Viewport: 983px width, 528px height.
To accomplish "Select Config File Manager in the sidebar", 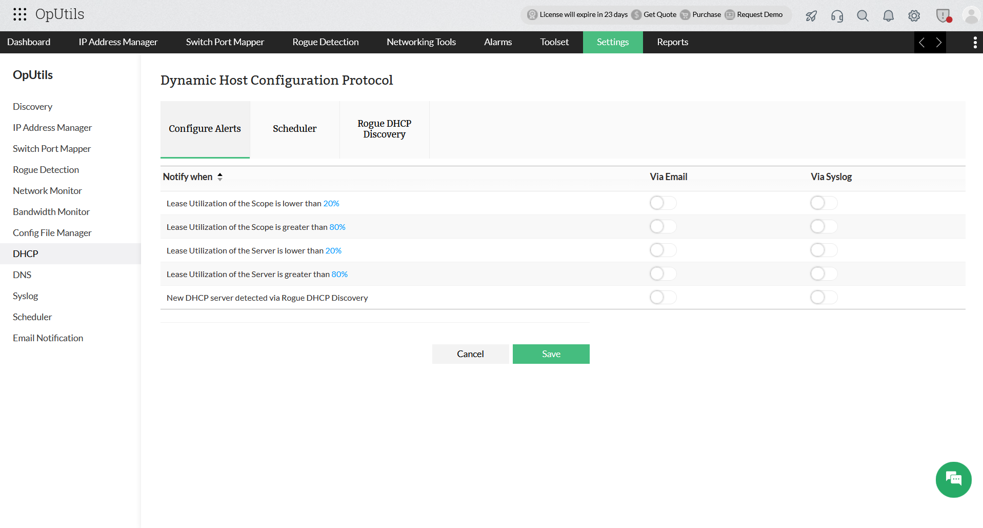I will coord(70,233).
